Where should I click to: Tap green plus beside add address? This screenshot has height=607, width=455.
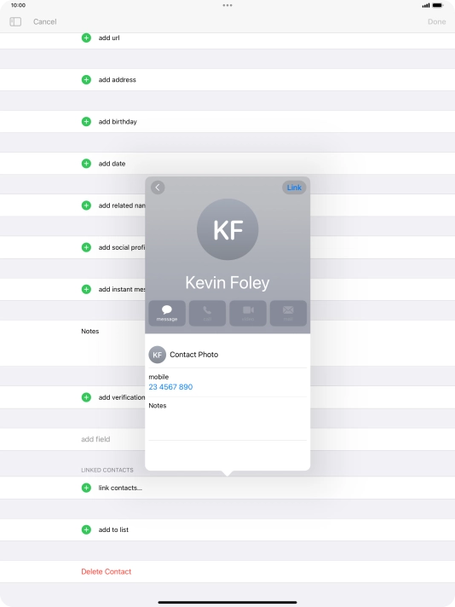coord(86,80)
